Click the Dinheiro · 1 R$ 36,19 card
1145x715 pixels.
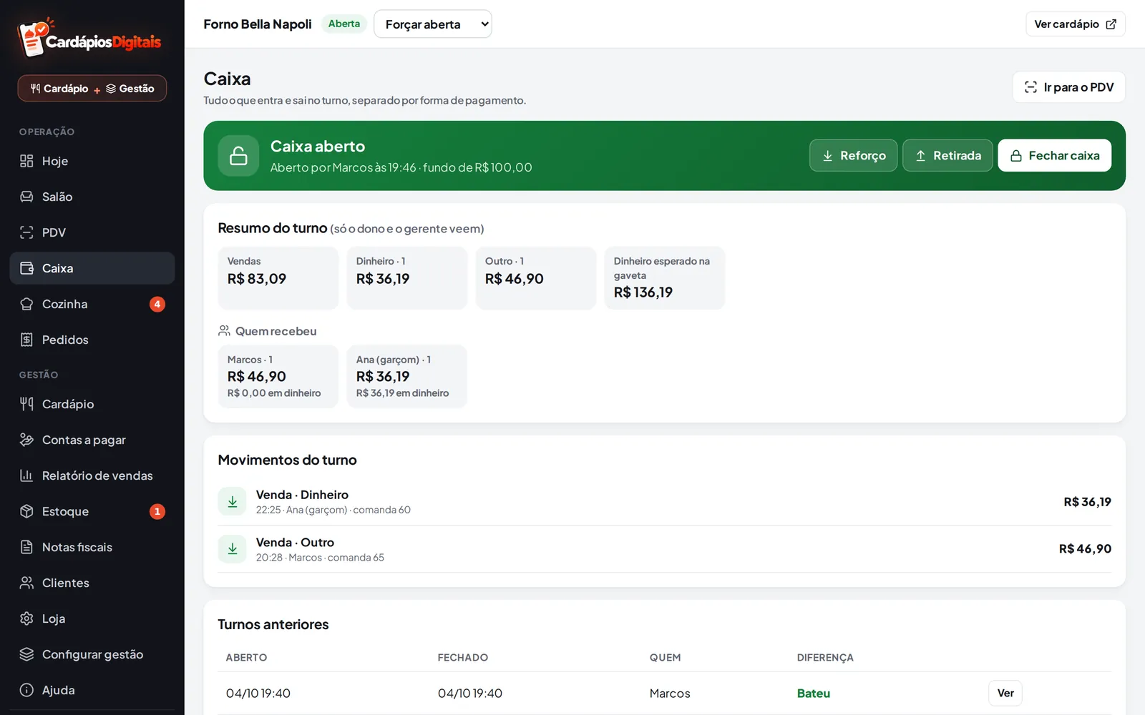[x=407, y=278]
